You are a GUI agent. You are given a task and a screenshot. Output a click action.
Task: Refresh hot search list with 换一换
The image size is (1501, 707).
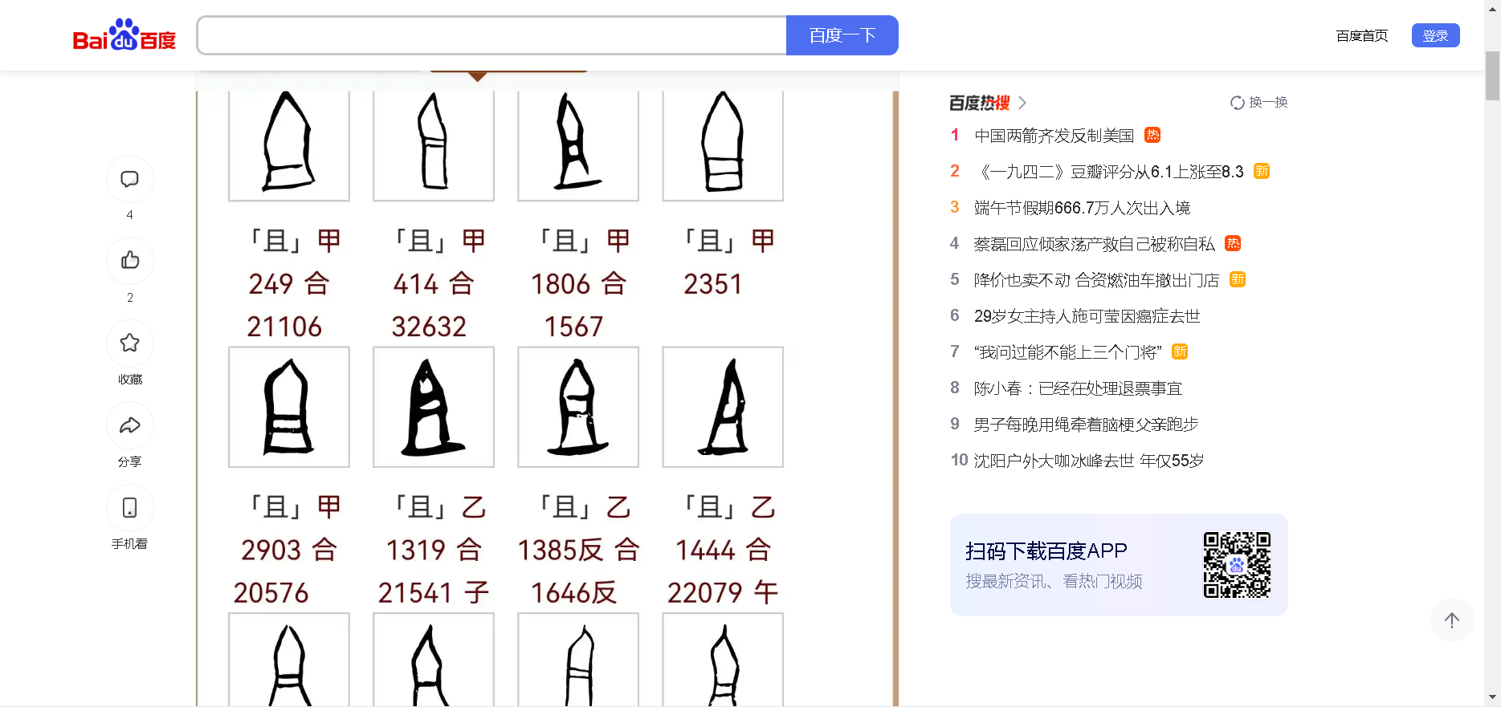pyautogui.click(x=1258, y=103)
